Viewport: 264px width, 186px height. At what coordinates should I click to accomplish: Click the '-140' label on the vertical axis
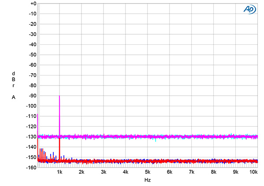click(x=31, y=147)
